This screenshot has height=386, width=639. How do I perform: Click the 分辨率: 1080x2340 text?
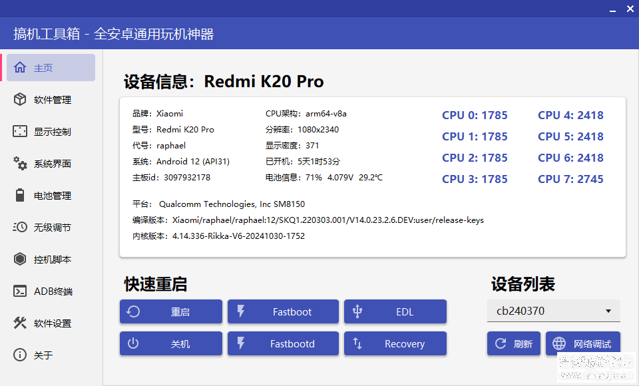click(x=302, y=130)
